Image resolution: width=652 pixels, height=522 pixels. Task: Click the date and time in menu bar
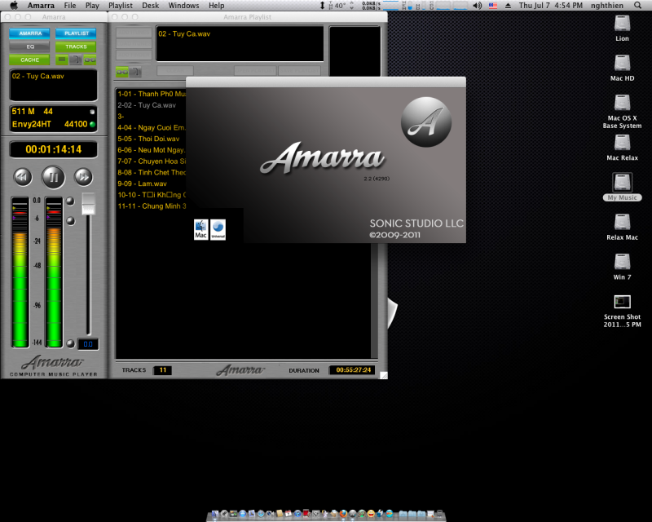coord(551,6)
